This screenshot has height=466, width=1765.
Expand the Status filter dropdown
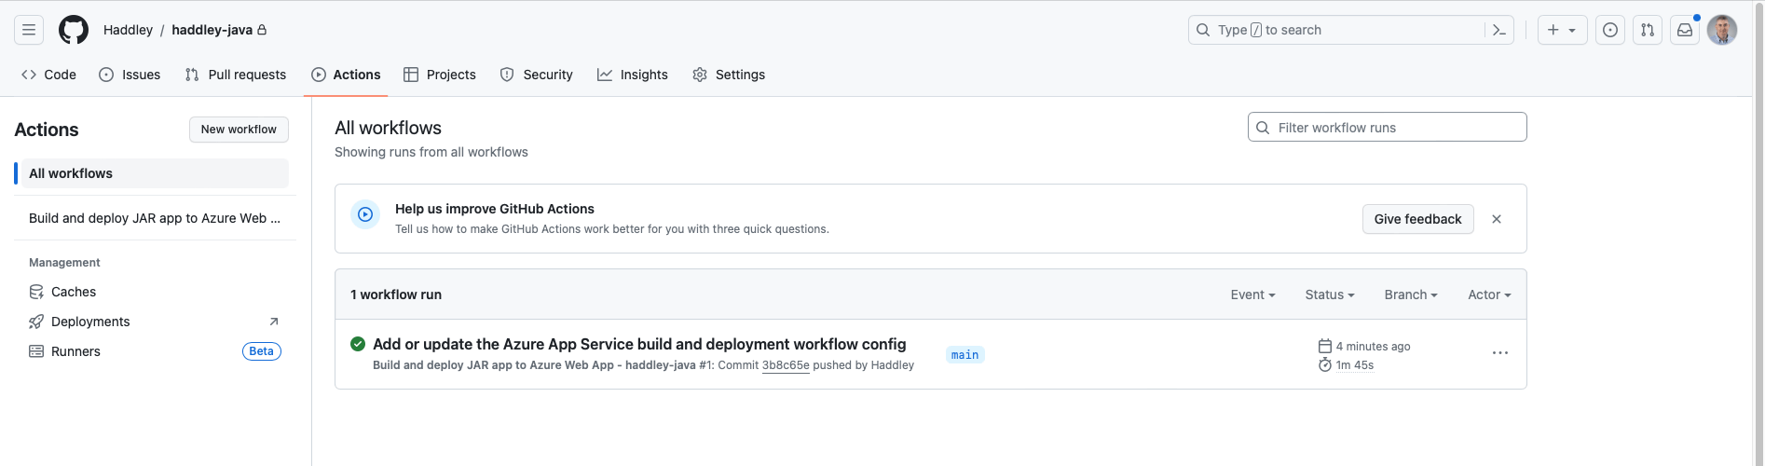pyautogui.click(x=1329, y=295)
